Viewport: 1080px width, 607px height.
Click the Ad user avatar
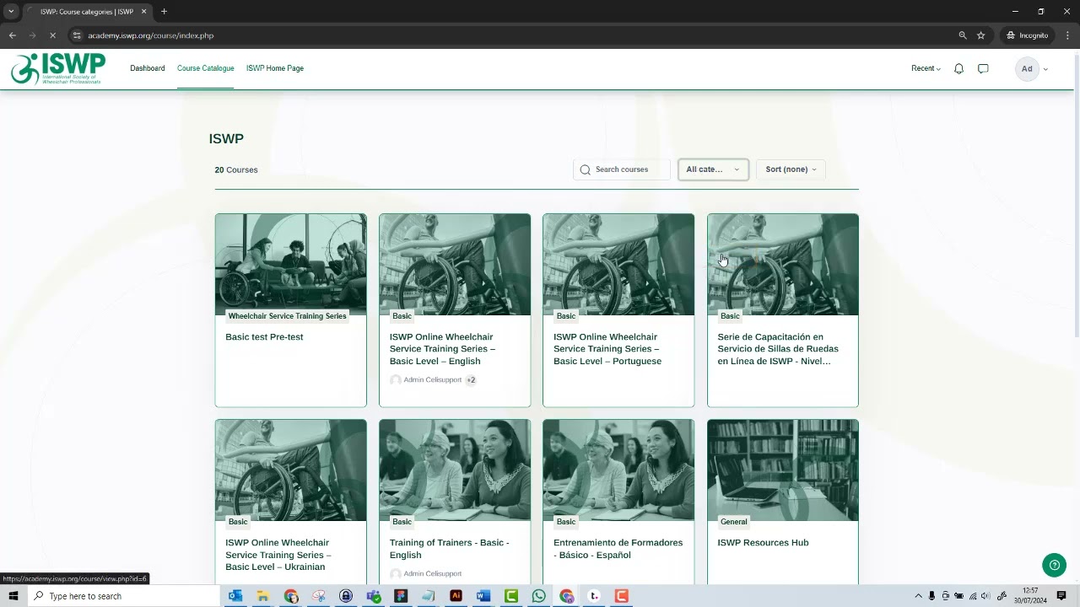pyautogui.click(x=1027, y=69)
